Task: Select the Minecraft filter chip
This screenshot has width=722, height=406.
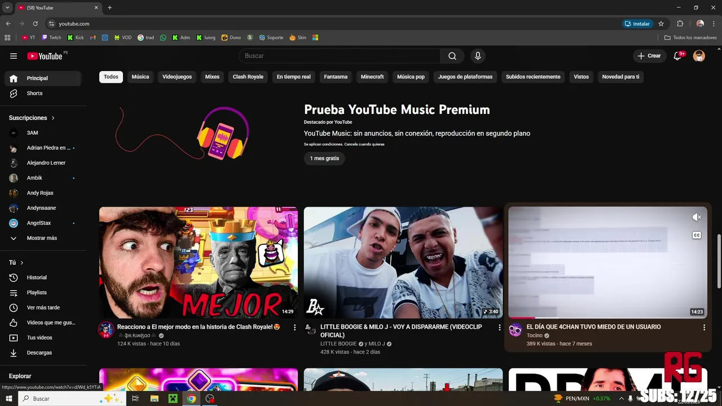Action: pyautogui.click(x=372, y=77)
